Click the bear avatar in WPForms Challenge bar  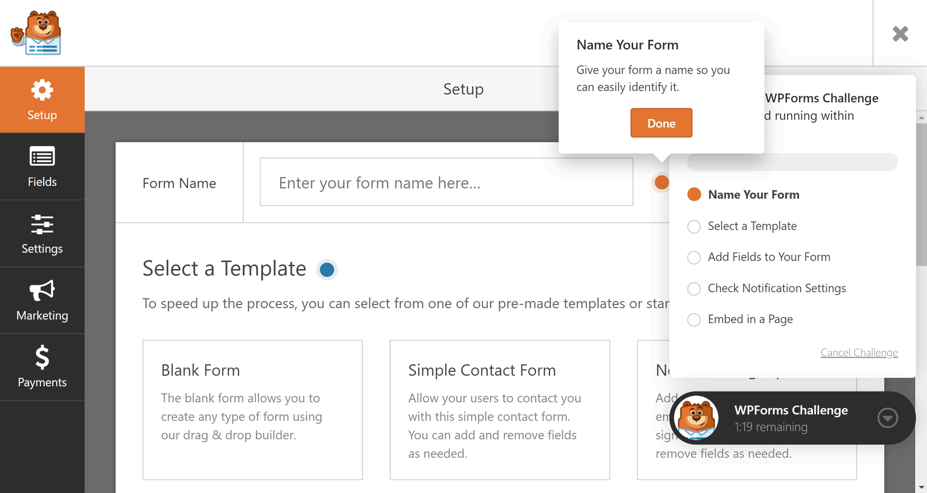click(x=697, y=418)
